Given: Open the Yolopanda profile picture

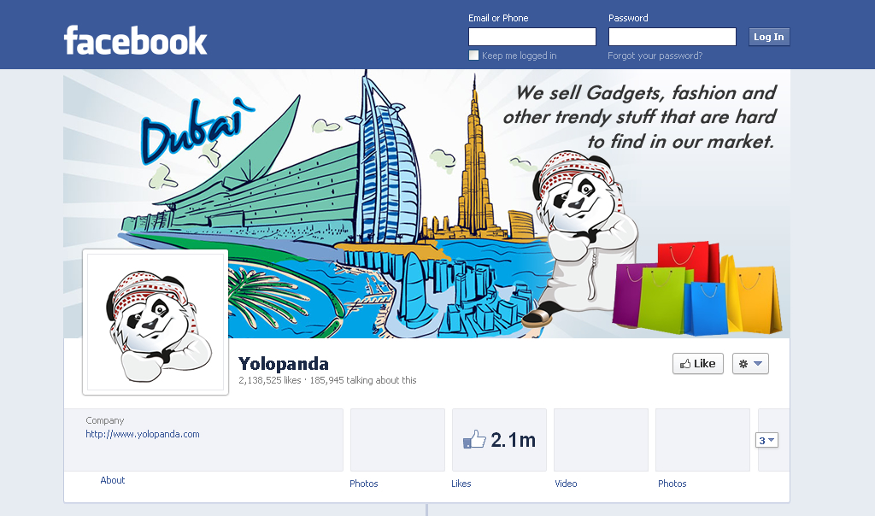Looking at the screenshot, I should 156,322.
